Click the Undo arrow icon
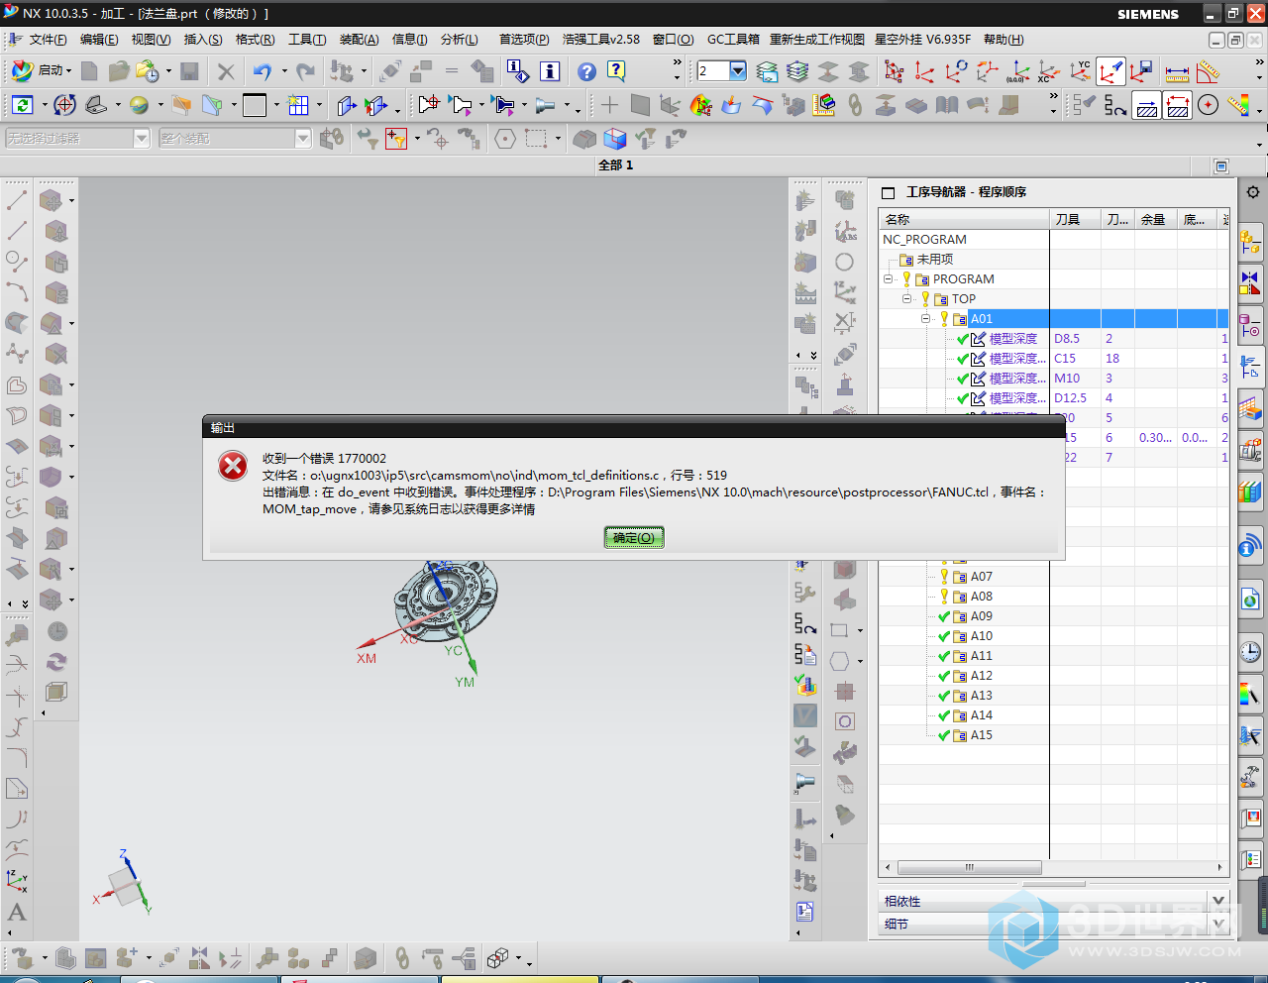Screen dimensions: 1268x983 (x=262, y=71)
